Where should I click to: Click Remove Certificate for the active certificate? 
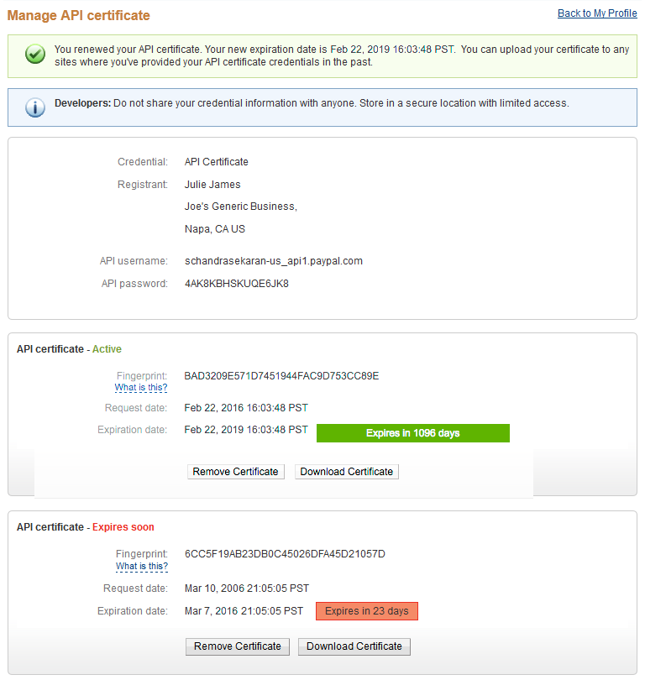[x=235, y=472]
